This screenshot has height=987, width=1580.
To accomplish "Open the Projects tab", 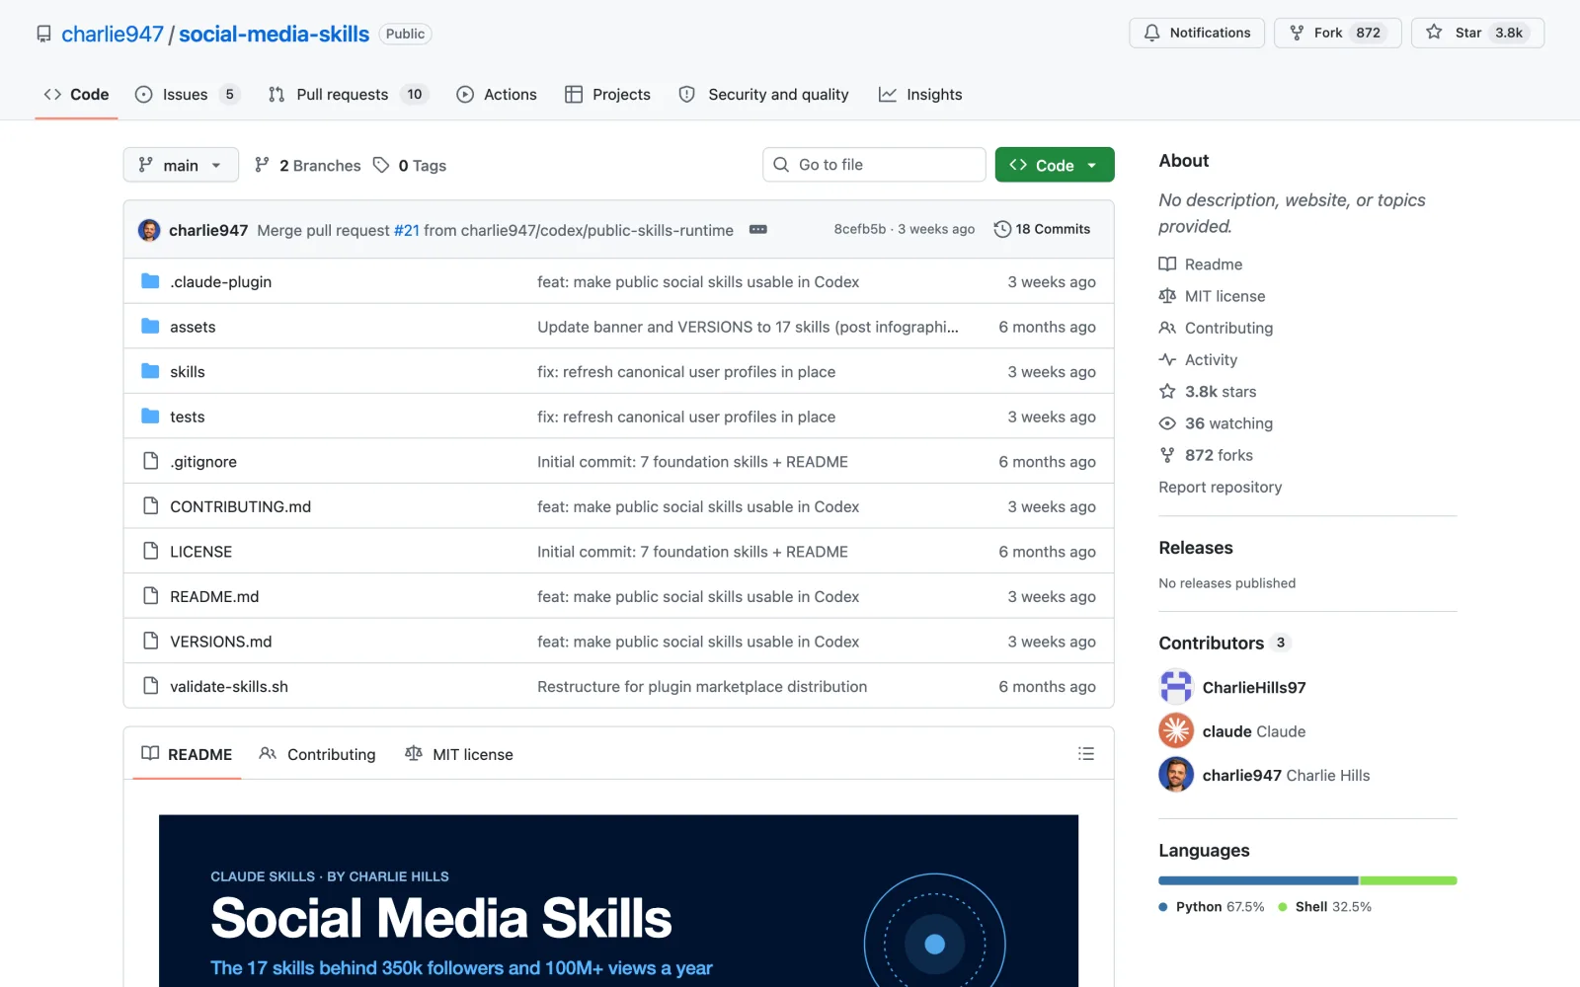I will pos(607,95).
